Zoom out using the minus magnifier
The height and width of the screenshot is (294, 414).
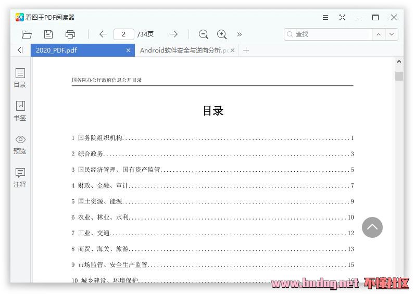point(204,34)
